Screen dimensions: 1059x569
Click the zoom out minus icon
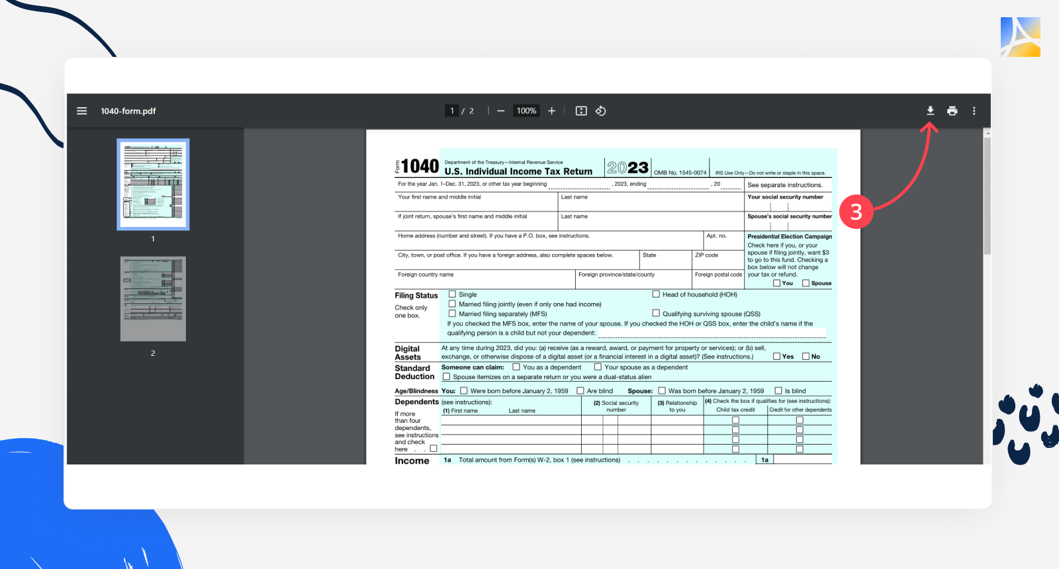[x=501, y=111]
